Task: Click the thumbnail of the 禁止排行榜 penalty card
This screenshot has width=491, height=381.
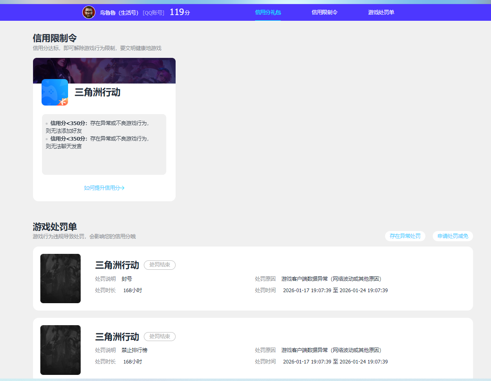Action: click(x=60, y=350)
